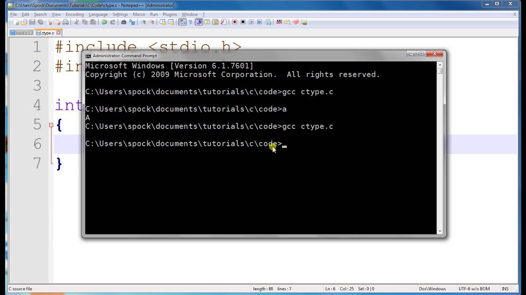Maximize the Command Prompt window

point(421,54)
